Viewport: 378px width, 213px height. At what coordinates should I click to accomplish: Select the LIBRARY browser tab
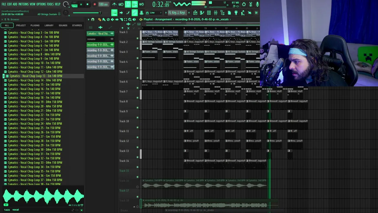click(49, 25)
